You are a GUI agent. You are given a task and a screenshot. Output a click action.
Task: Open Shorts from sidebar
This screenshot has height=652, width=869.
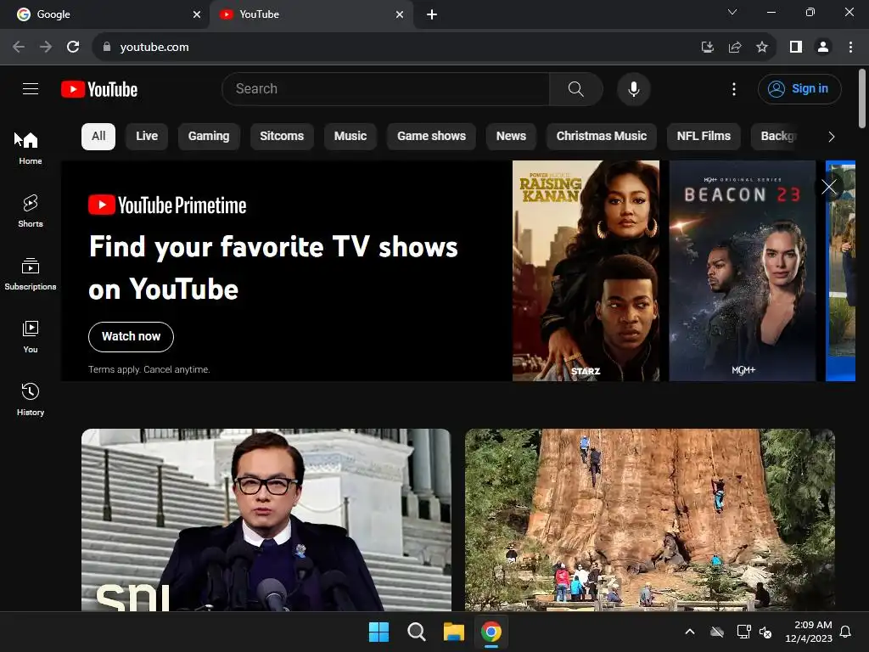(x=31, y=211)
